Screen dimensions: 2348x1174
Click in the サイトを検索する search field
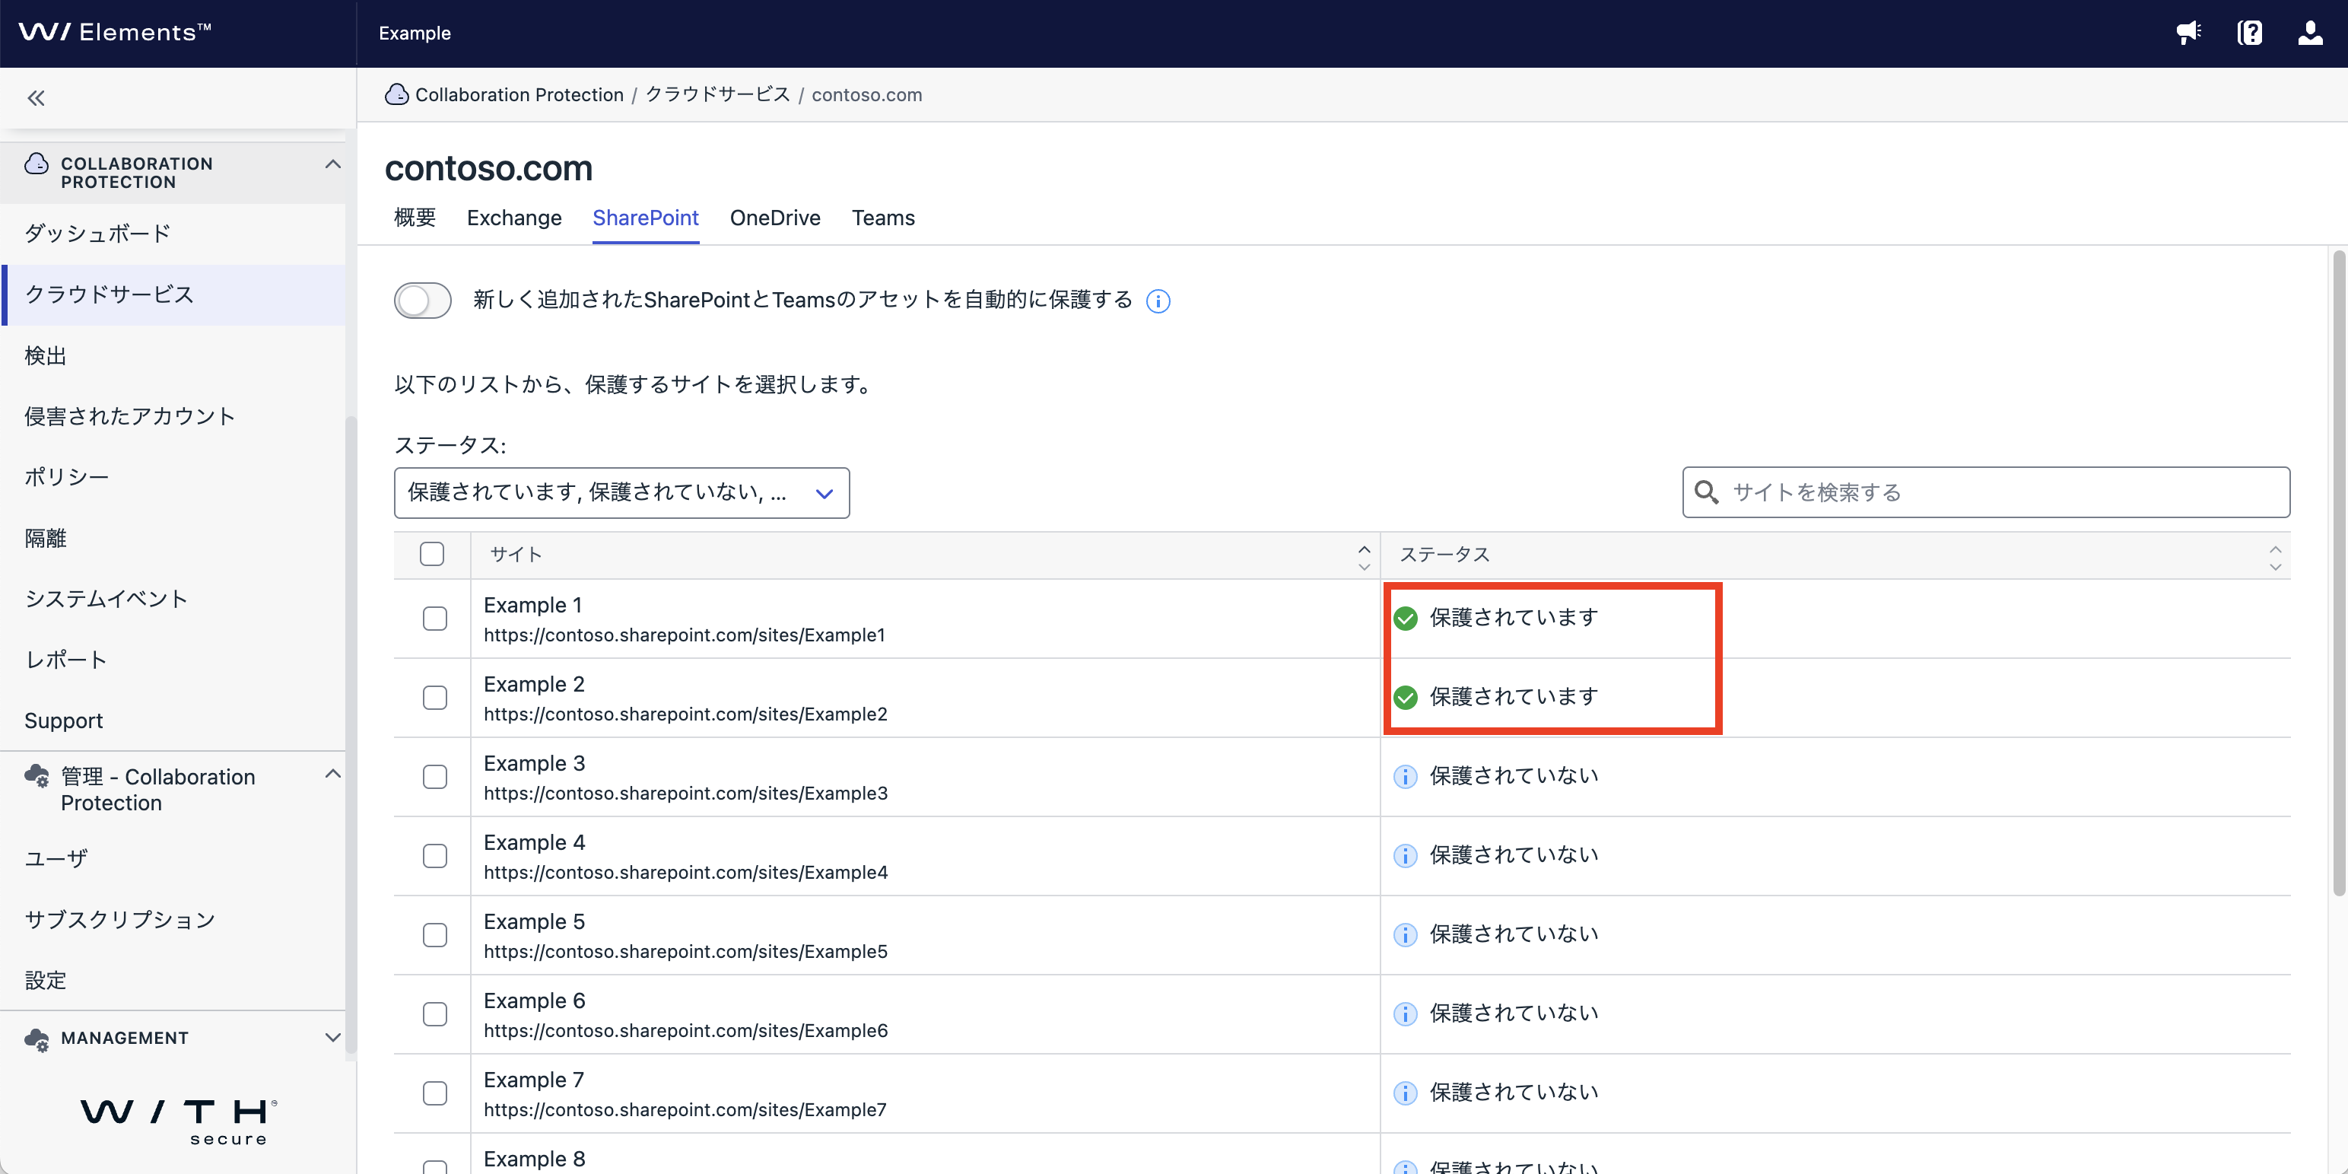click(1986, 492)
